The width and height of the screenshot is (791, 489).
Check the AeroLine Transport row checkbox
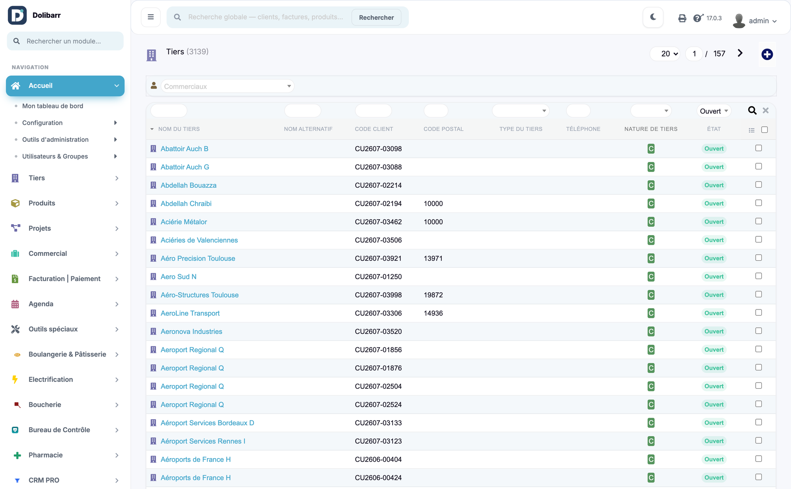[x=758, y=313]
